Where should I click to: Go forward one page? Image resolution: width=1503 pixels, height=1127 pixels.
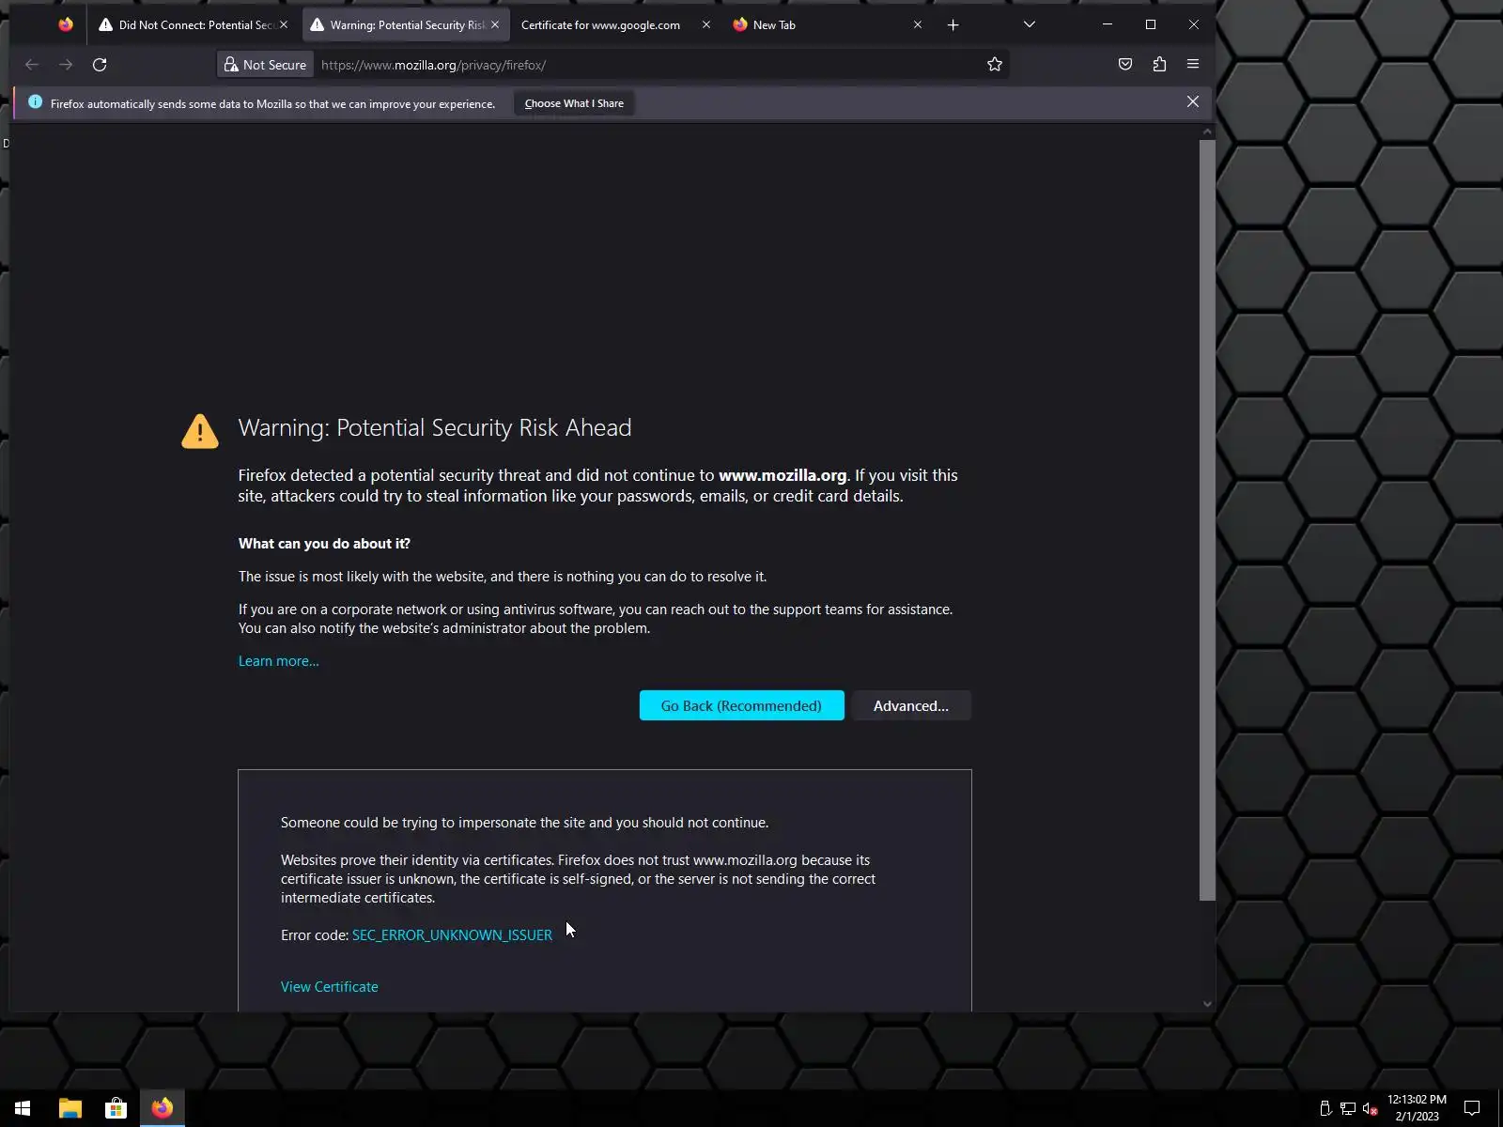click(66, 65)
